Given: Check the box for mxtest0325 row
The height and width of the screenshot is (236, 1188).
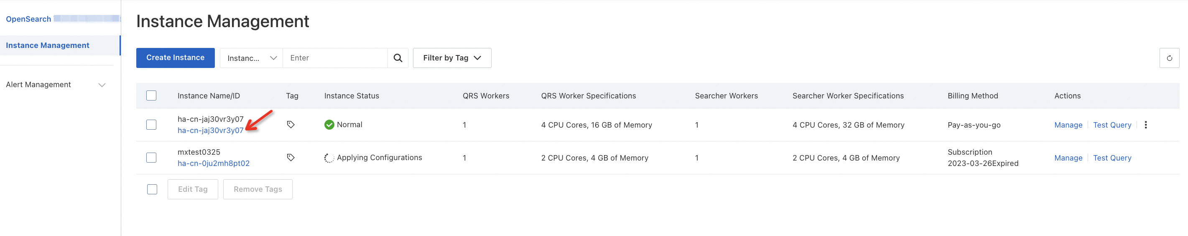Looking at the screenshot, I should tap(151, 158).
